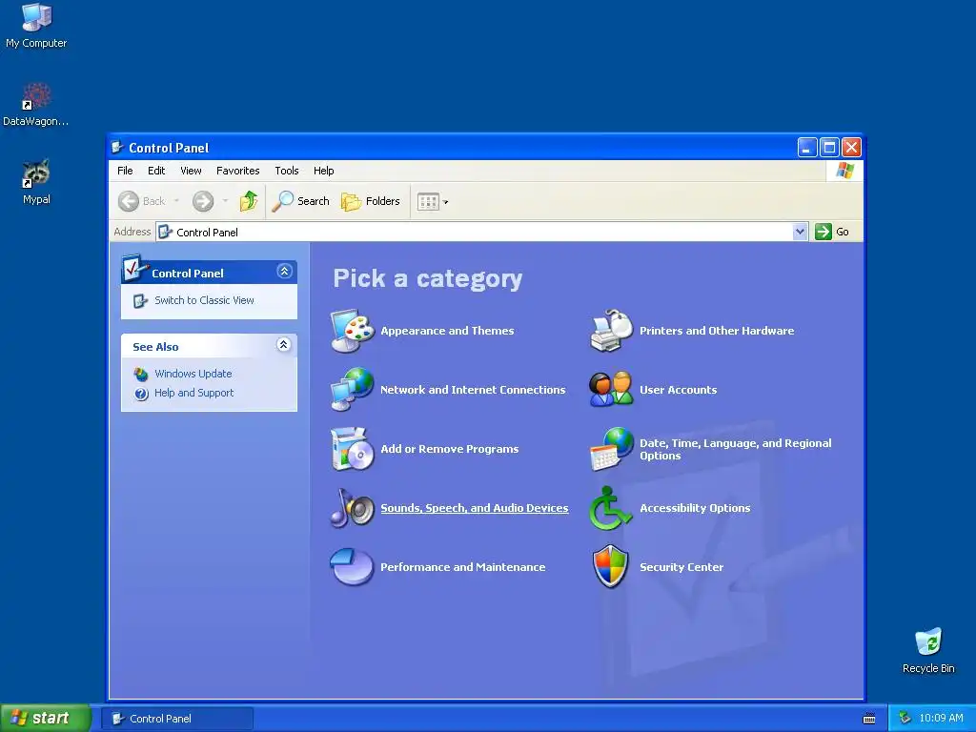Screen dimensions: 976x732
Task: Open the Views dropdown arrow
Action: click(x=446, y=202)
